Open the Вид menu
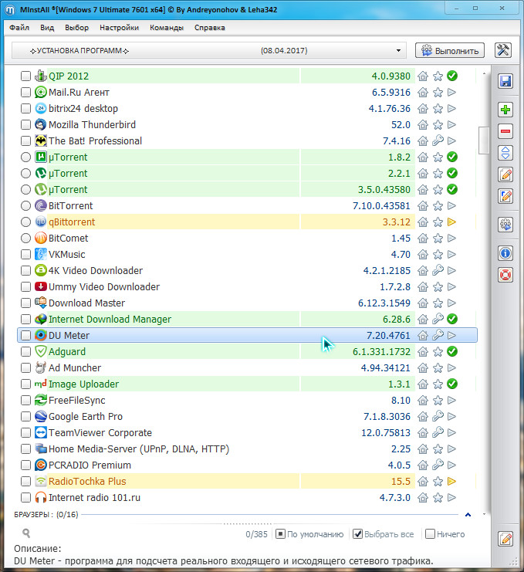 (x=47, y=27)
